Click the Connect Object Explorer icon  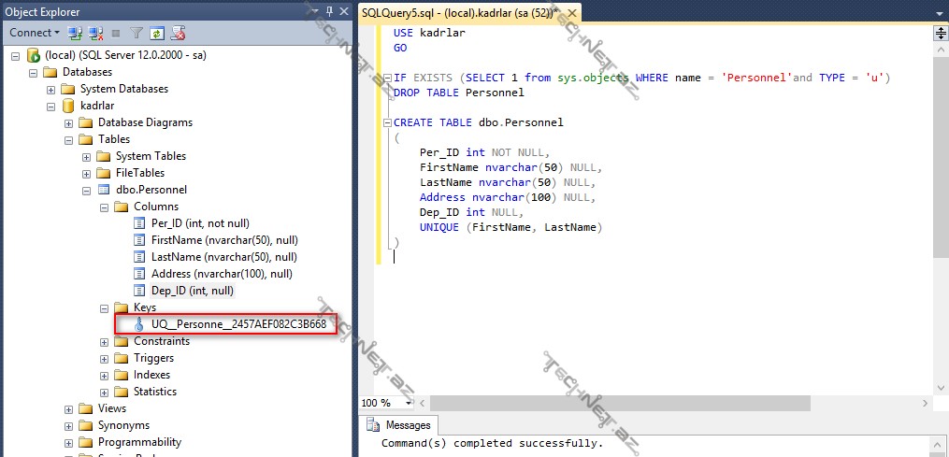[x=75, y=33]
